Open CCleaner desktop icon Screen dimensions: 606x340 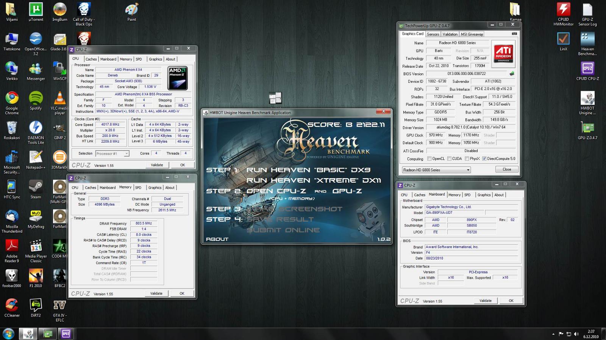pyautogui.click(x=12, y=308)
